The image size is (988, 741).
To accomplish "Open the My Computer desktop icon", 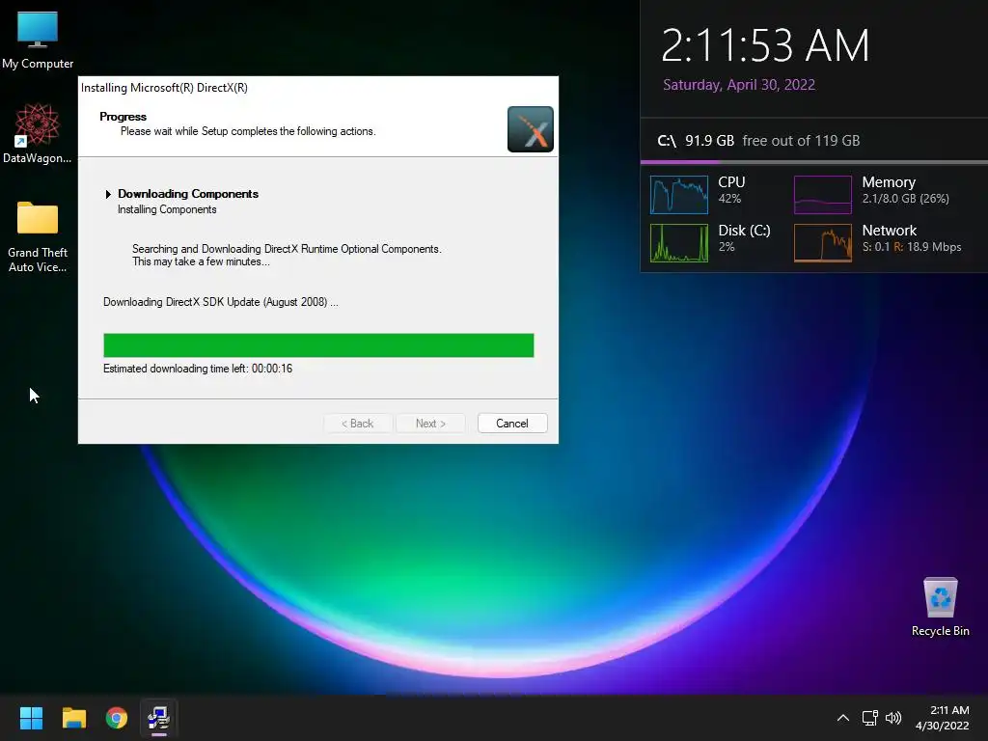I will point(38,39).
